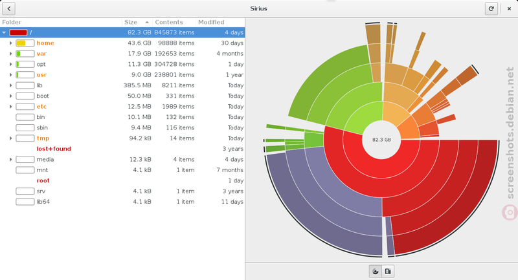Rescan the folder with reload icon
This screenshot has height=280, width=518.
pyautogui.click(x=491, y=8)
